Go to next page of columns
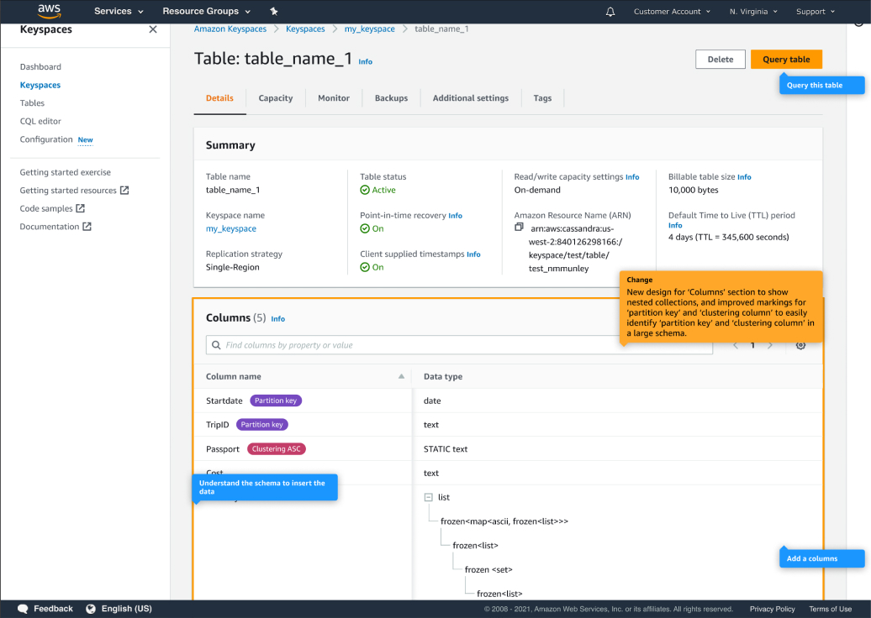871x618 pixels. 770,345
